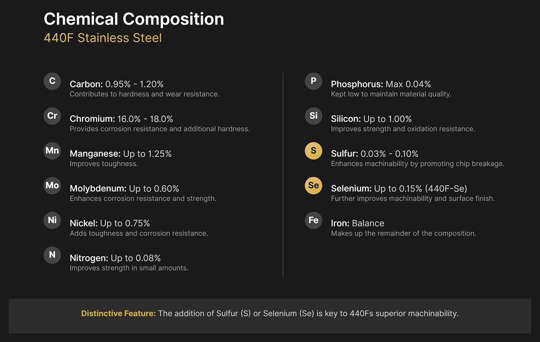Select the Silicon 'Si' circle icon

coord(313,116)
